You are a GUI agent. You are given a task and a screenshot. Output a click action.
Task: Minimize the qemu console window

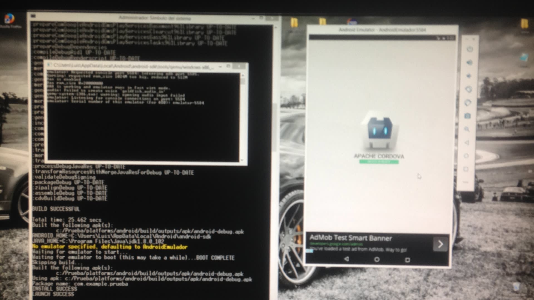[220, 67]
